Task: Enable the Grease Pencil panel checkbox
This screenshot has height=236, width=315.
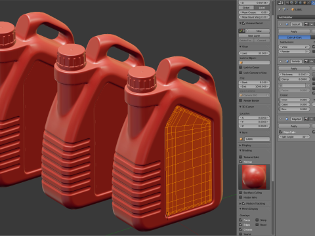Action: point(243,23)
